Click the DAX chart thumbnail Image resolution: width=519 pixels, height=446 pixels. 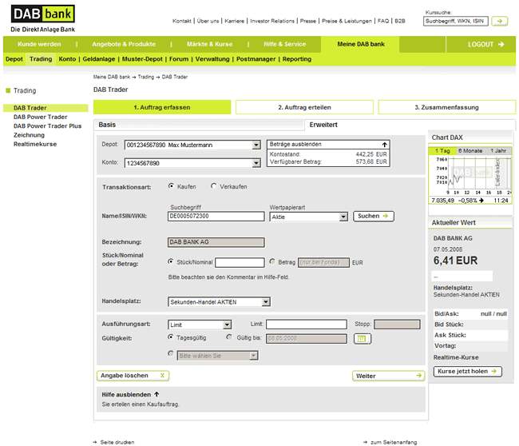[x=470, y=176]
